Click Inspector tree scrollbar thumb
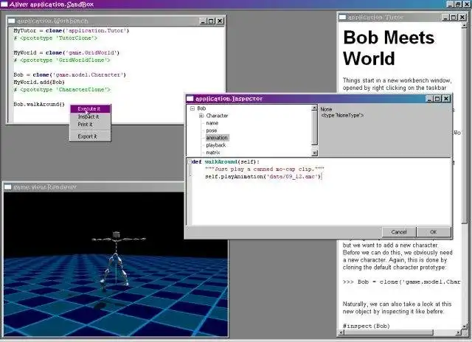This screenshot has width=472, height=342. click(314, 128)
